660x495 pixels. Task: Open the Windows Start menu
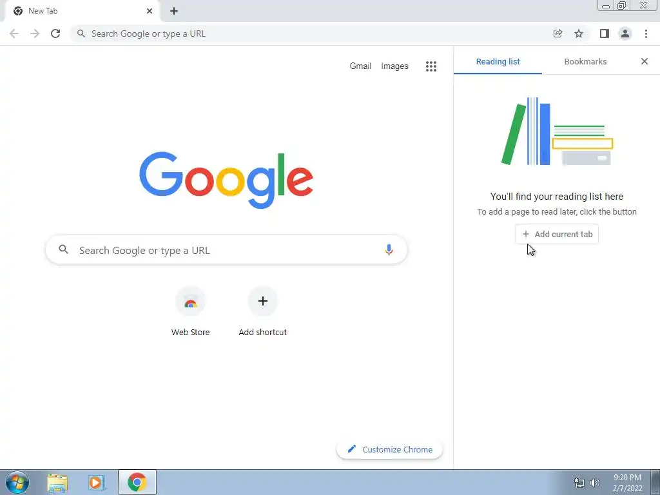pos(17,482)
